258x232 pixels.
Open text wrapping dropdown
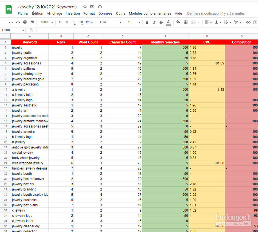click(228, 22)
